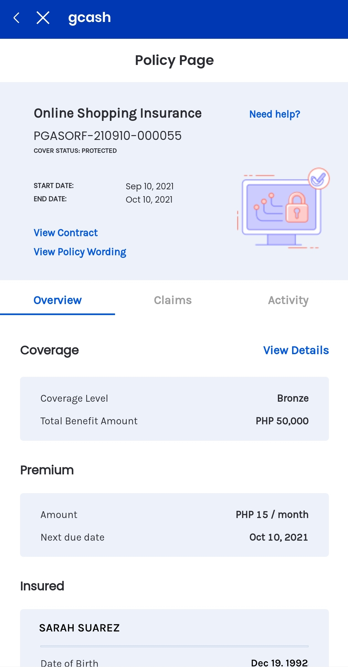Screen dimensions: 348x667
Task: Tap insured name SARAH SUAREZ
Action: pyautogui.click(x=79, y=628)
